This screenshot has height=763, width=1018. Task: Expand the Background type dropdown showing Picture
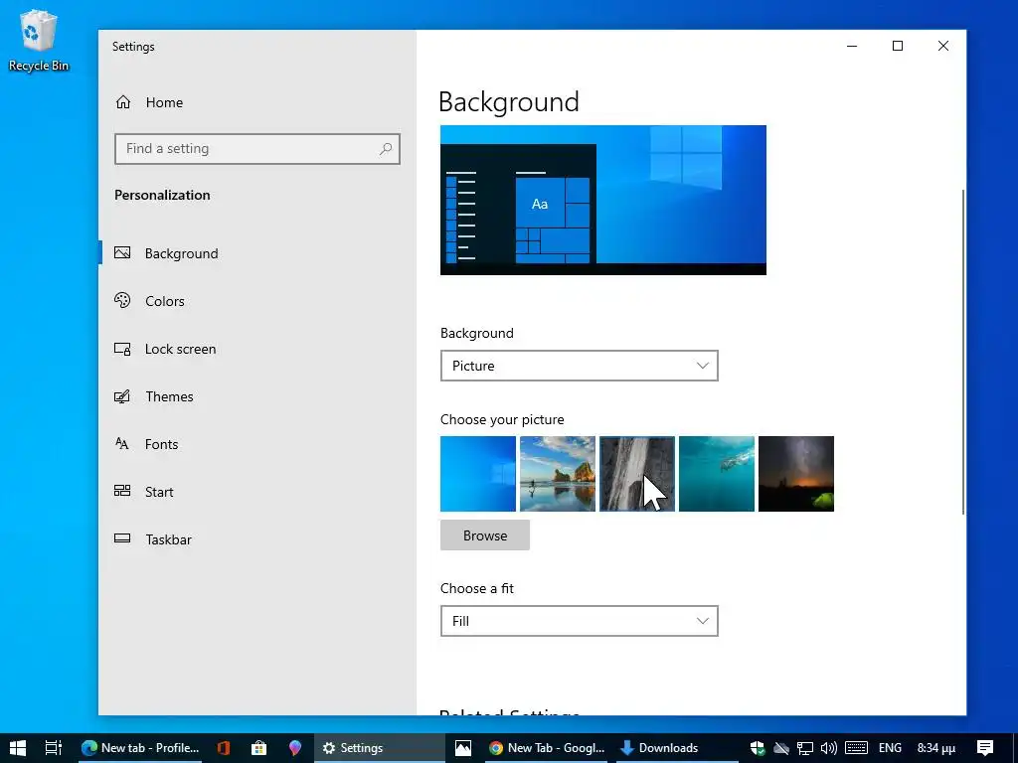[x=580, y=366]
